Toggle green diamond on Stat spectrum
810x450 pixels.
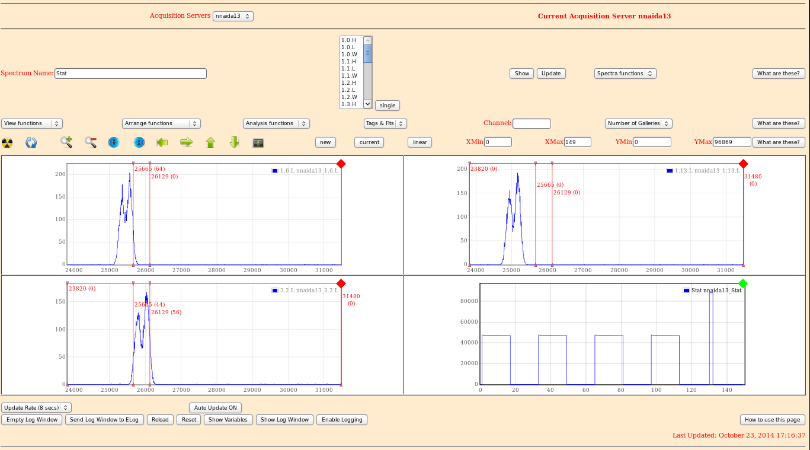pos(743,284)
